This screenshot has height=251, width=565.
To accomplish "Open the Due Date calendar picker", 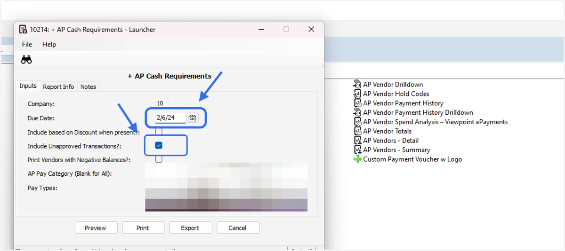I will point(192,118).
